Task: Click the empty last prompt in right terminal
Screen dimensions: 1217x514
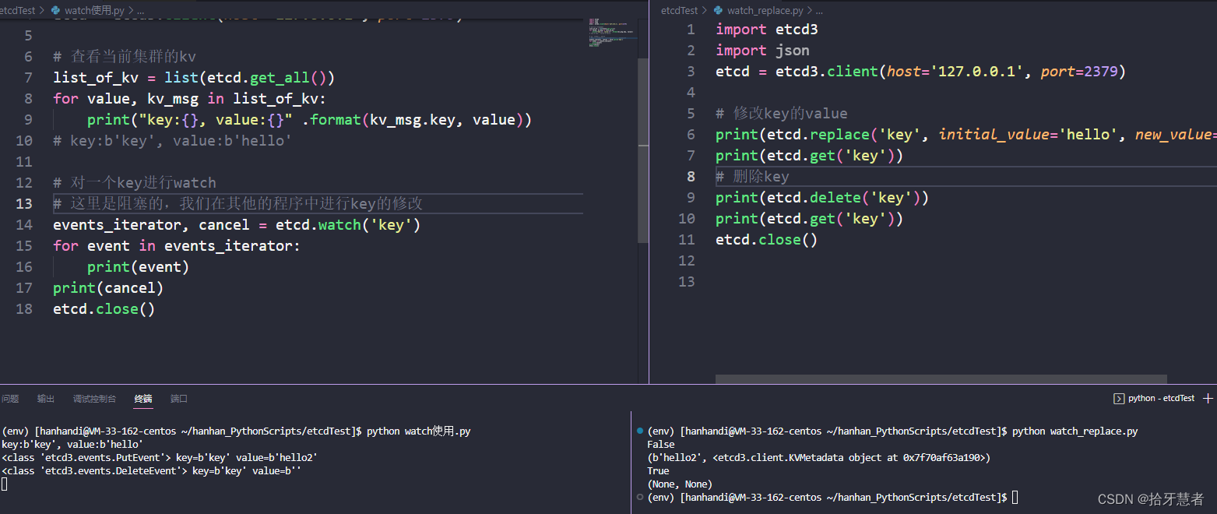Action: (x=832, y=497)
